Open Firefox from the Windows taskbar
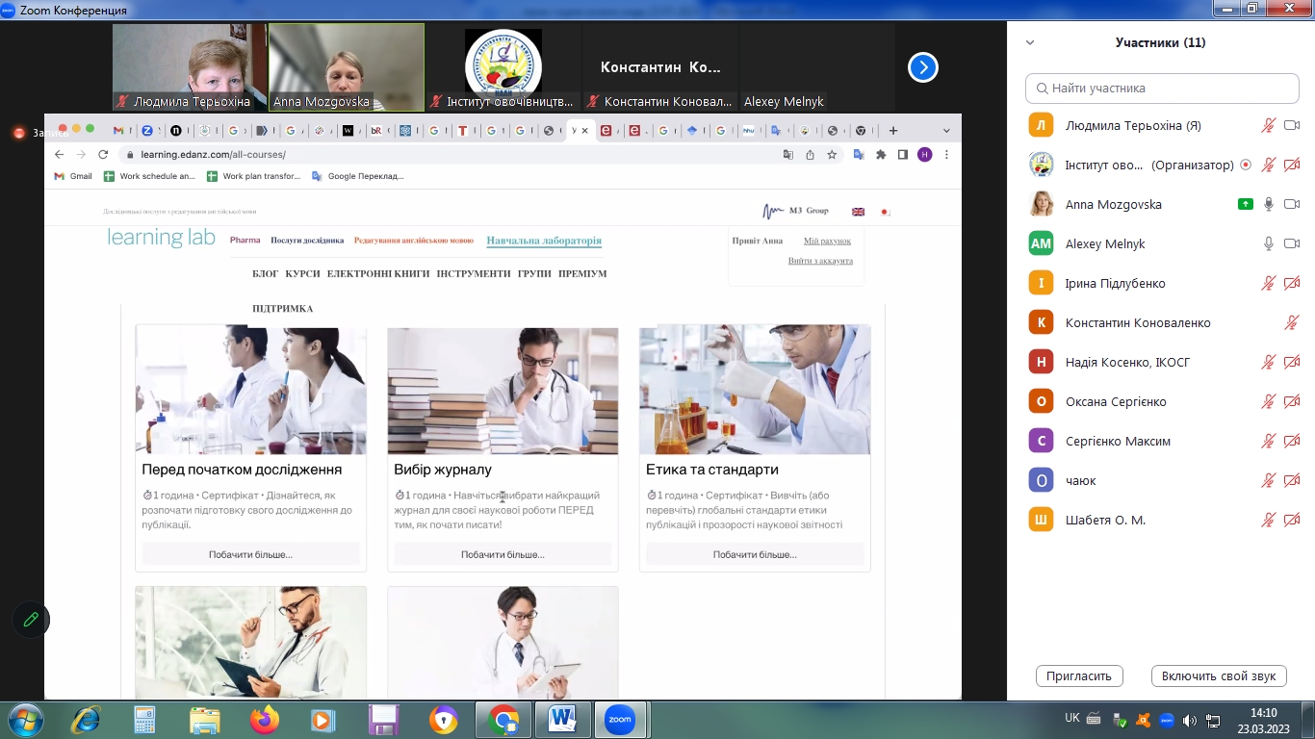Screen dimensions: 1315x739 (264, 719)
